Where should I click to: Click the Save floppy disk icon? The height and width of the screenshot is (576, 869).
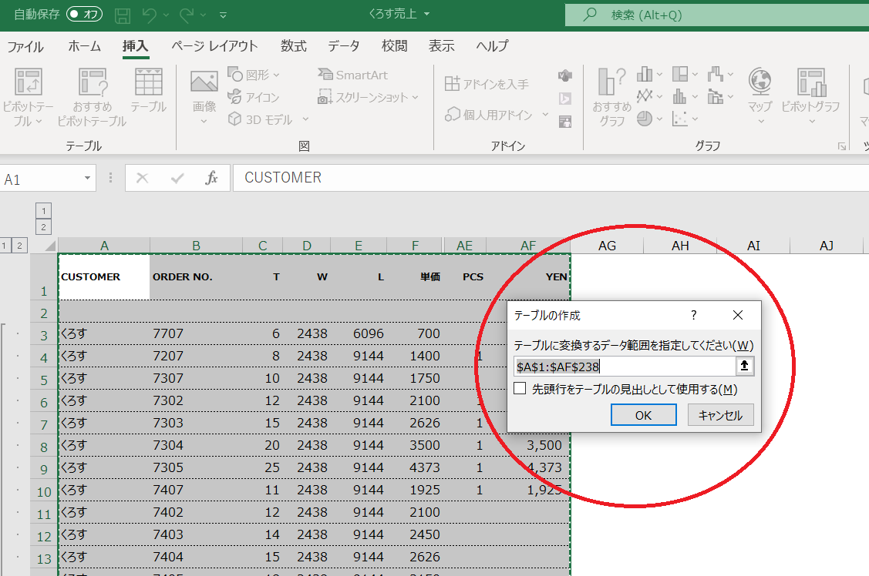point(123,15)
